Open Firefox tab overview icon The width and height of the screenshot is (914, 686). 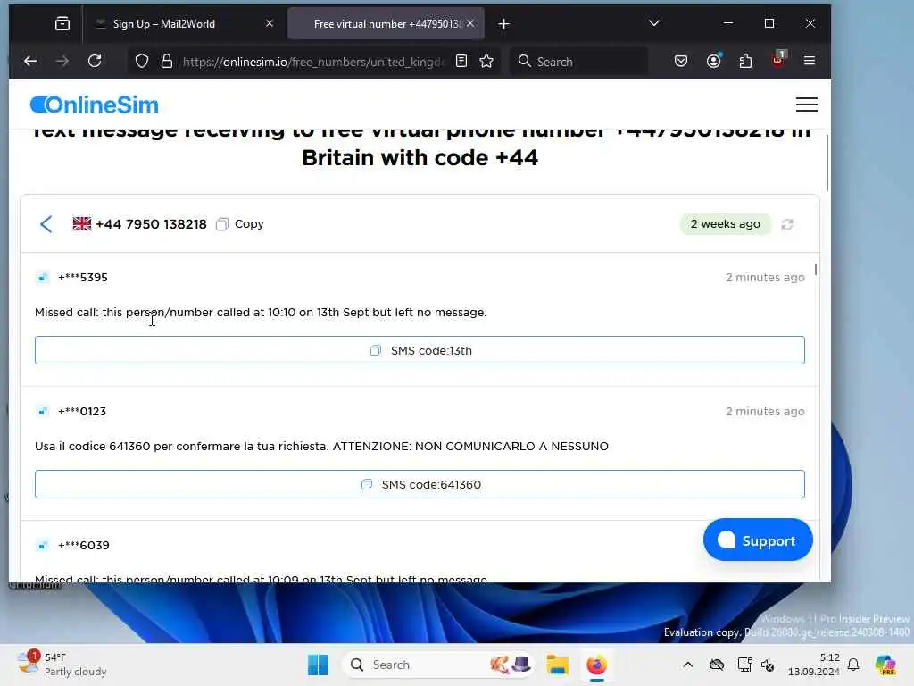point(62,24)
